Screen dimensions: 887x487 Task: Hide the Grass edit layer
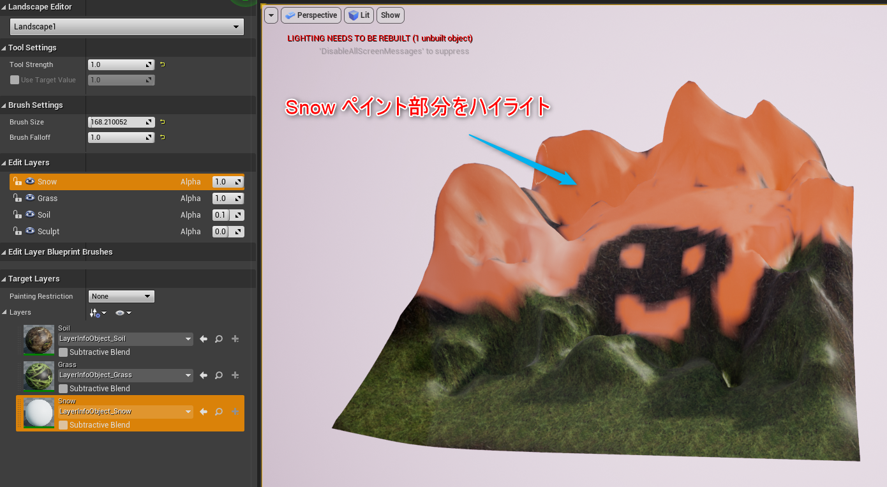(30, 199)
